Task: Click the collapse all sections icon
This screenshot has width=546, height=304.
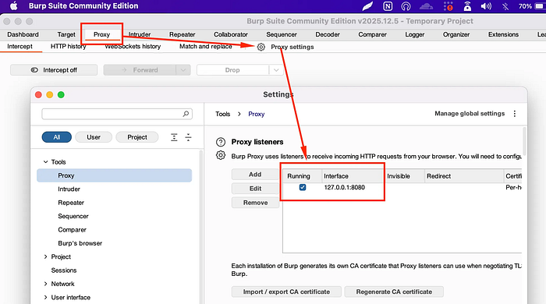Action: (x=189, y=137)
